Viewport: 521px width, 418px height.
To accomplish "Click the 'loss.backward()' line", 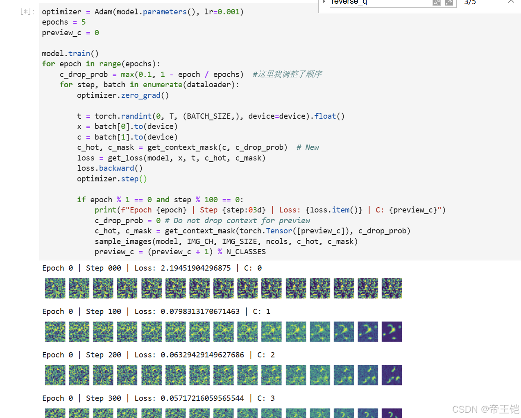I will (x=110, y=168).
